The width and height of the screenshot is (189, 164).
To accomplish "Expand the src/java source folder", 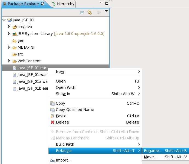I will [x=9, y=27].
